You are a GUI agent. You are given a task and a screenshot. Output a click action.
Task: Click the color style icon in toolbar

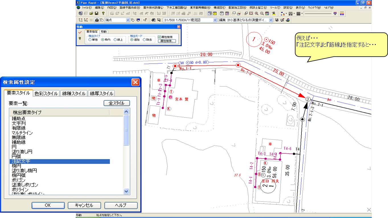[x=282, y=13]
